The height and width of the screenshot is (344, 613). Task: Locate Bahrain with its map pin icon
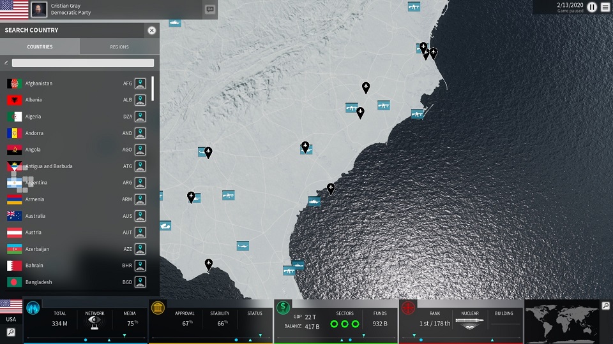point(140,266)
